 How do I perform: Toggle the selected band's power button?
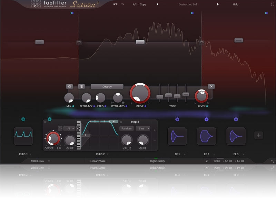[x=70, y=86]
